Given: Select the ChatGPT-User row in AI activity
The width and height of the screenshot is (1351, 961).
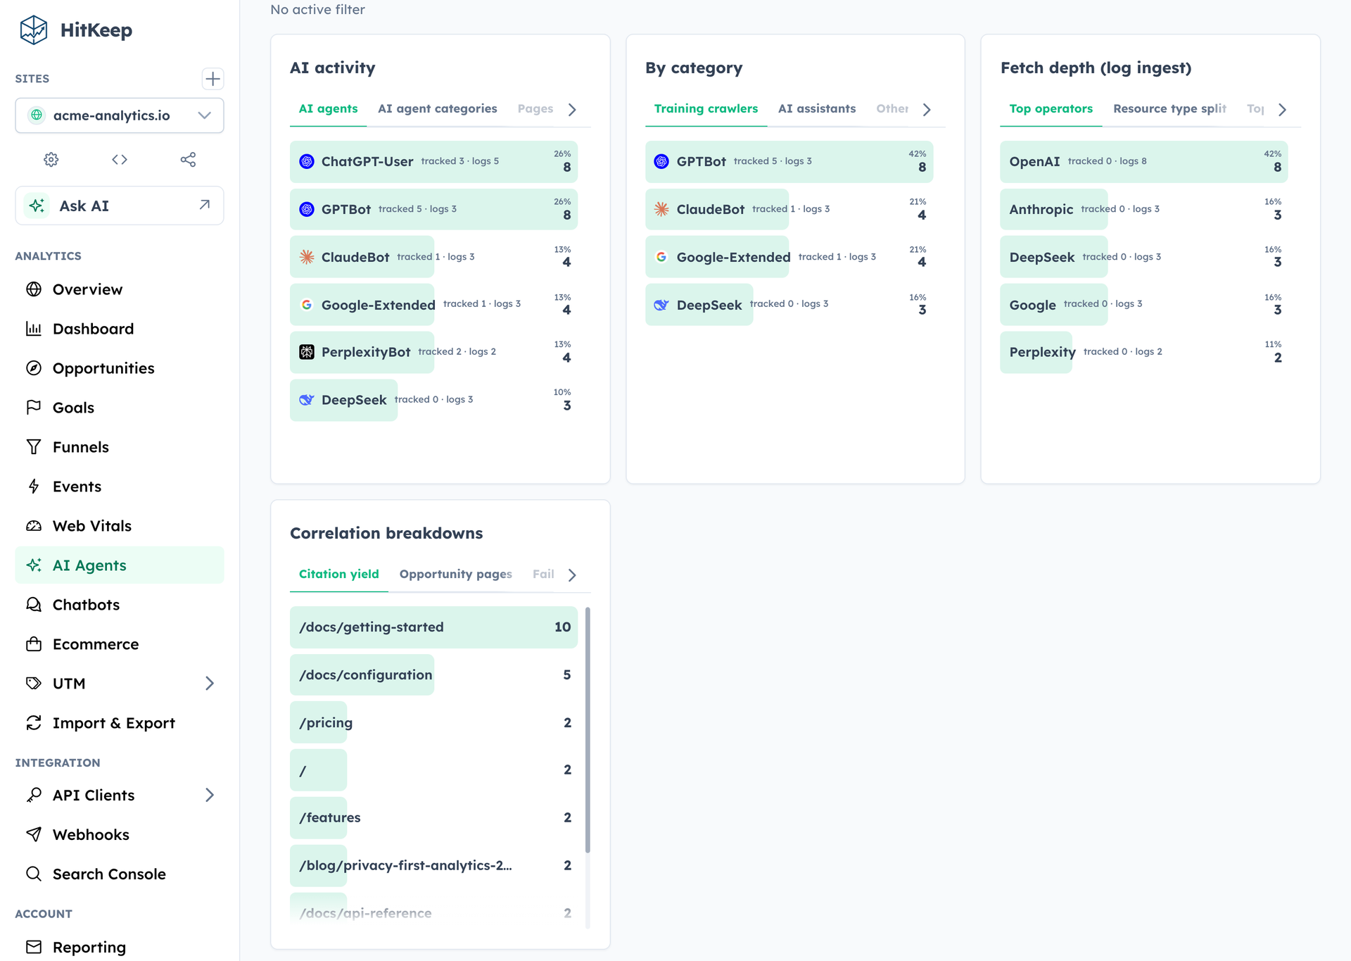Looking at the screenshot, I should pyautogui.click(x=433, y=162).
